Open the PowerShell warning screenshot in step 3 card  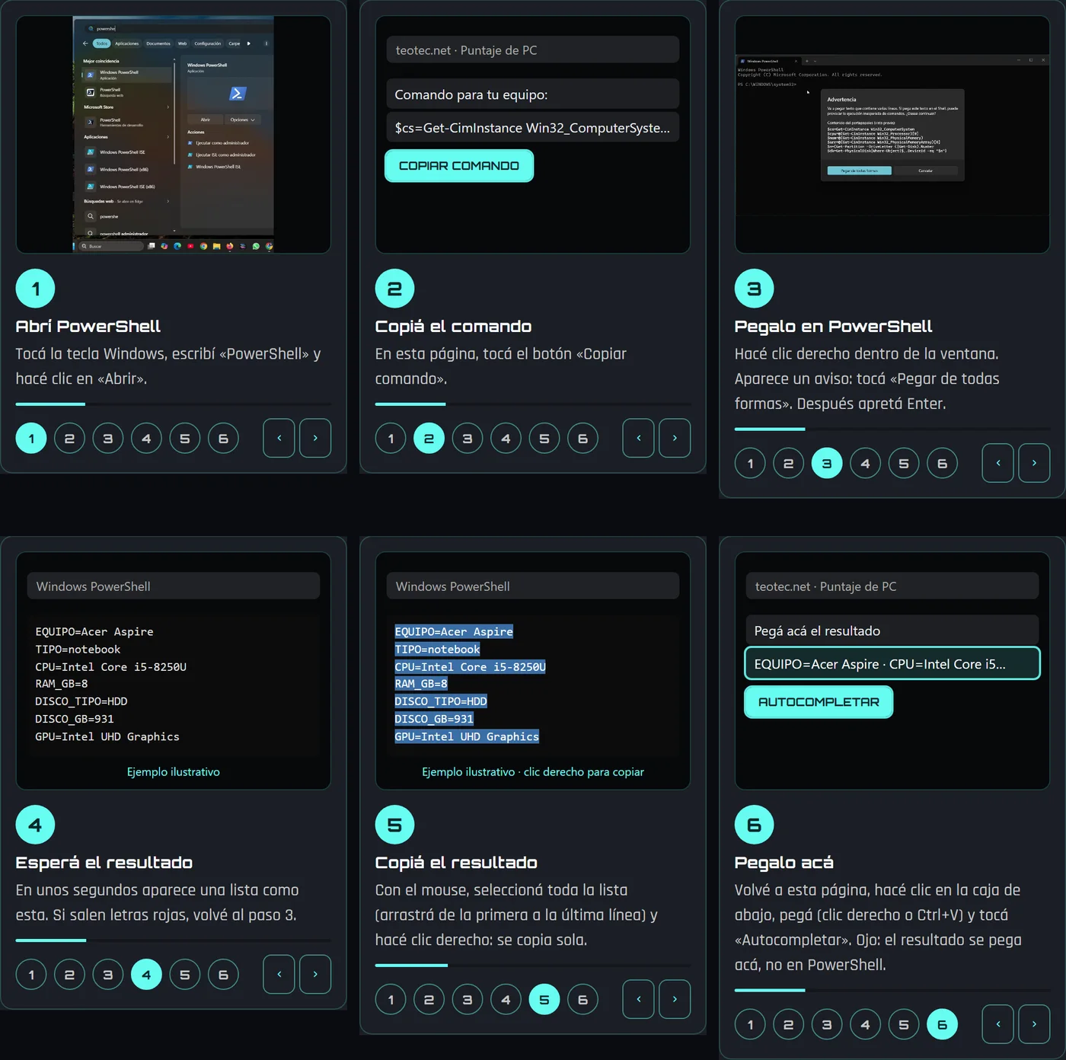(892, 133)
